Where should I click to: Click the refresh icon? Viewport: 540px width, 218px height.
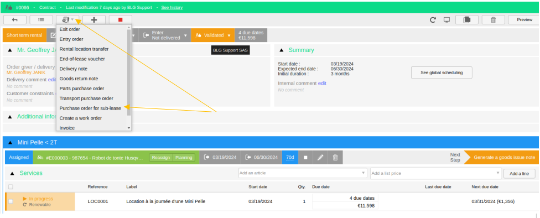click(433, 20)
